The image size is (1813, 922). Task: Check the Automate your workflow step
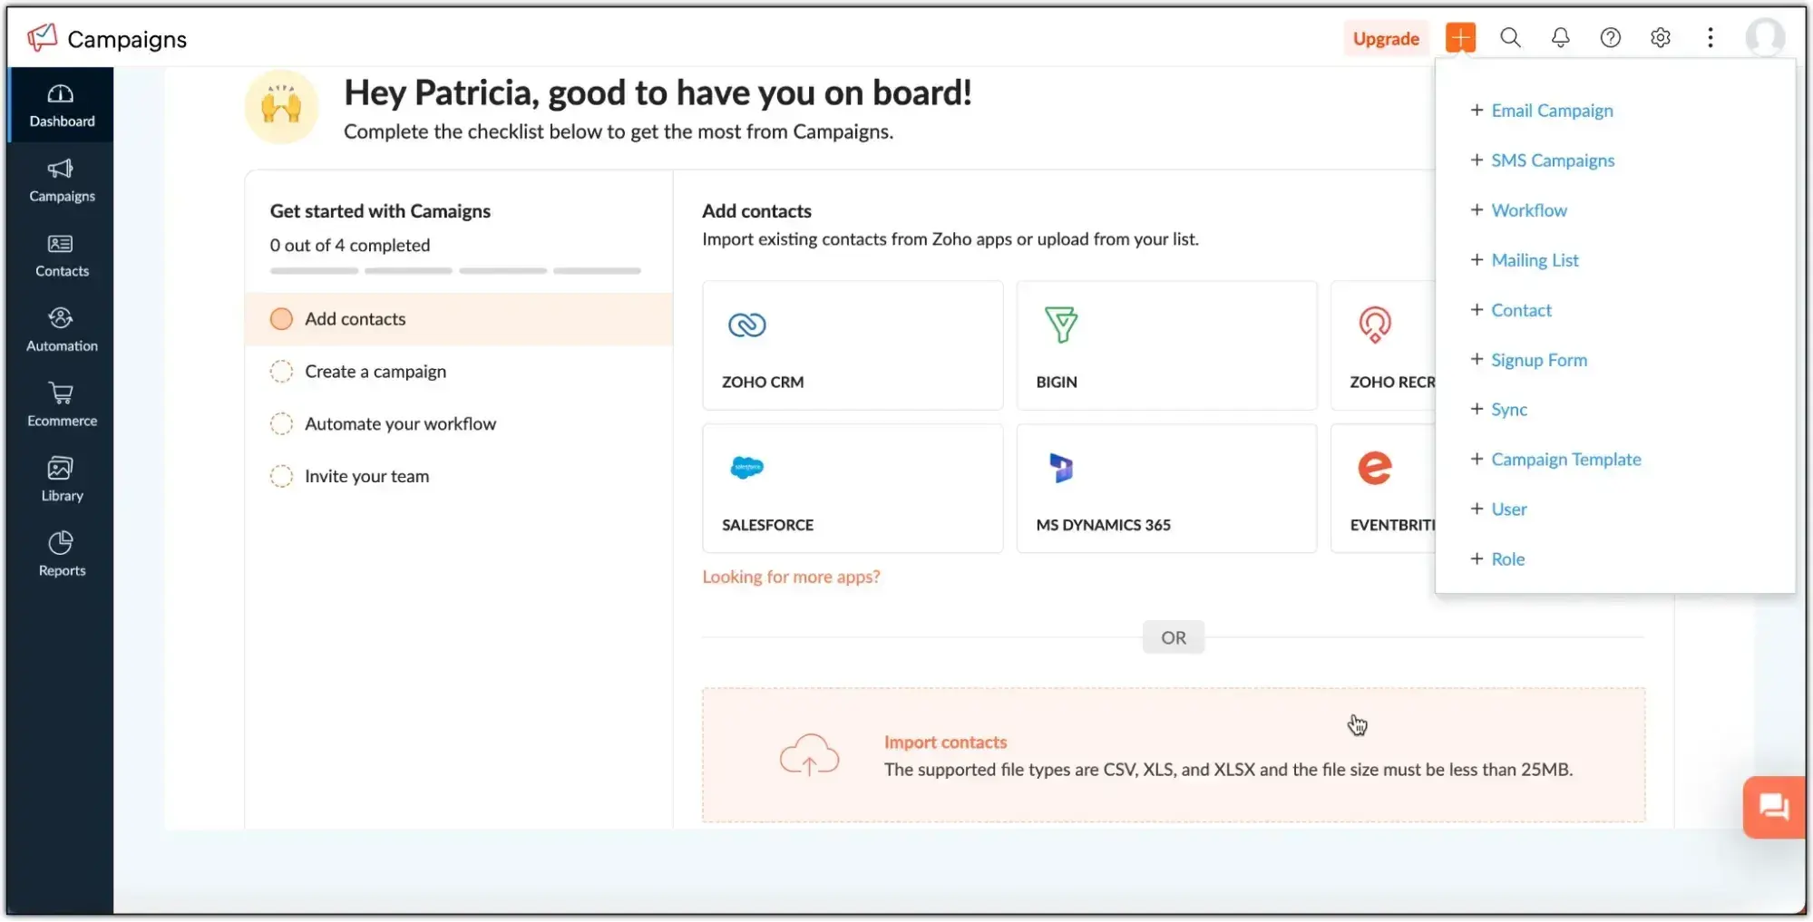281,423
